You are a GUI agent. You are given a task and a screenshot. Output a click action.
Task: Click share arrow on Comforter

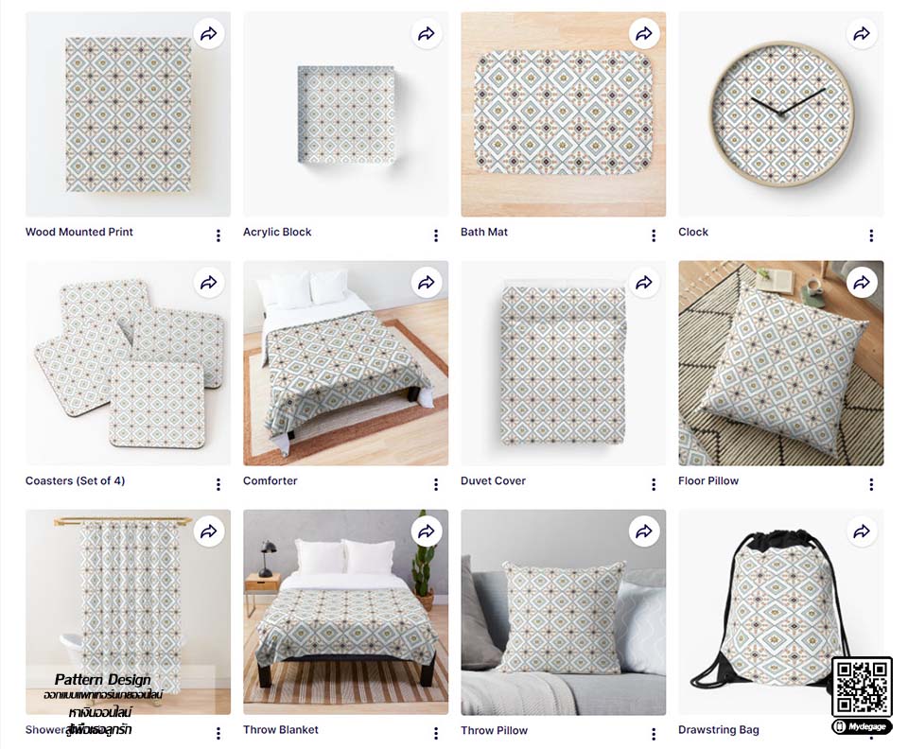[427, 283]
